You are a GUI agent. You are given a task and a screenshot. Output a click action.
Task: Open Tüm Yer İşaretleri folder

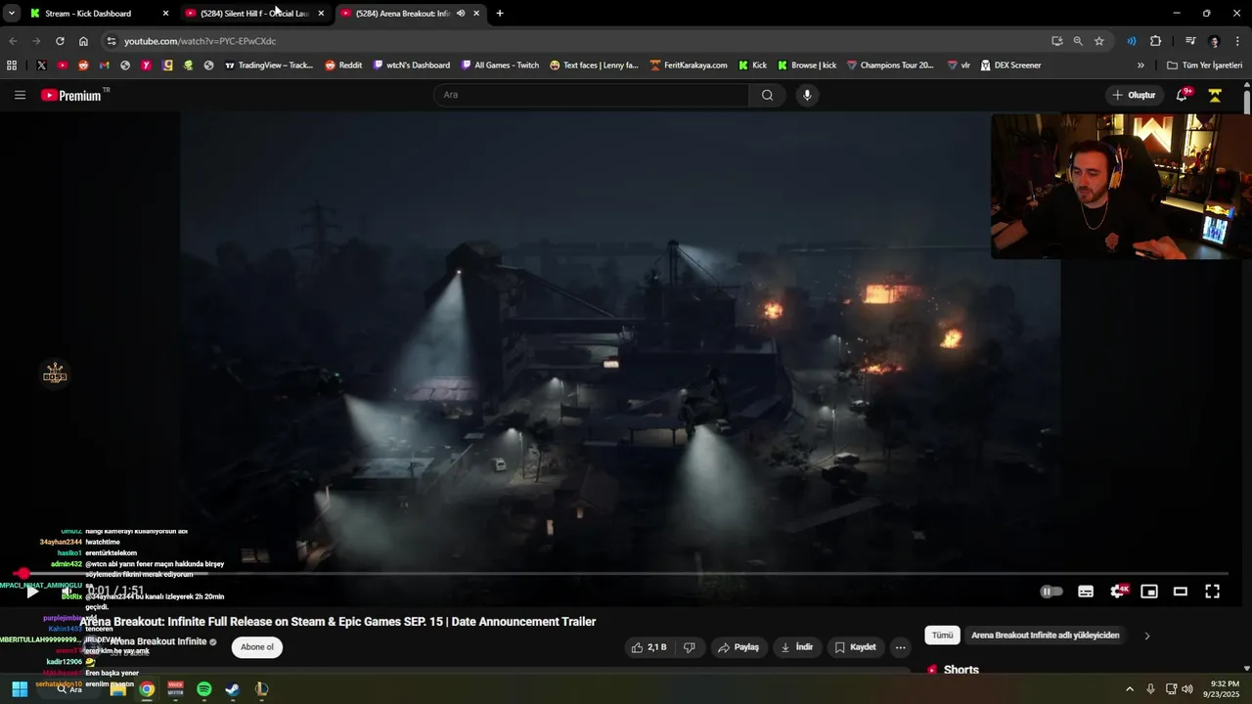(x=1204, y=66)
